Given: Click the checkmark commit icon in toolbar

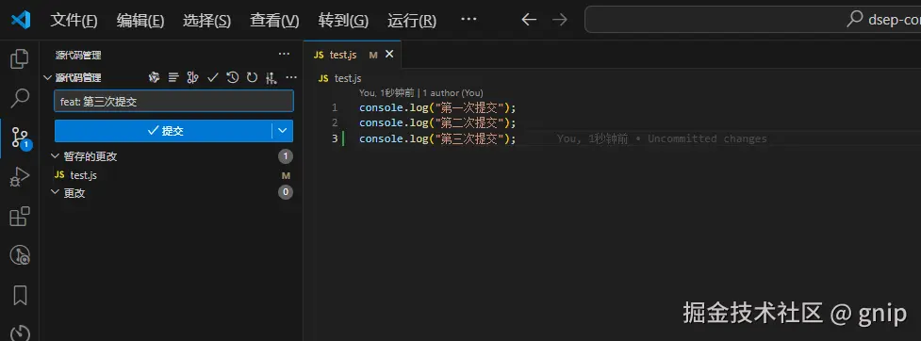Looking at the screenshot, I should pos(213,77).
